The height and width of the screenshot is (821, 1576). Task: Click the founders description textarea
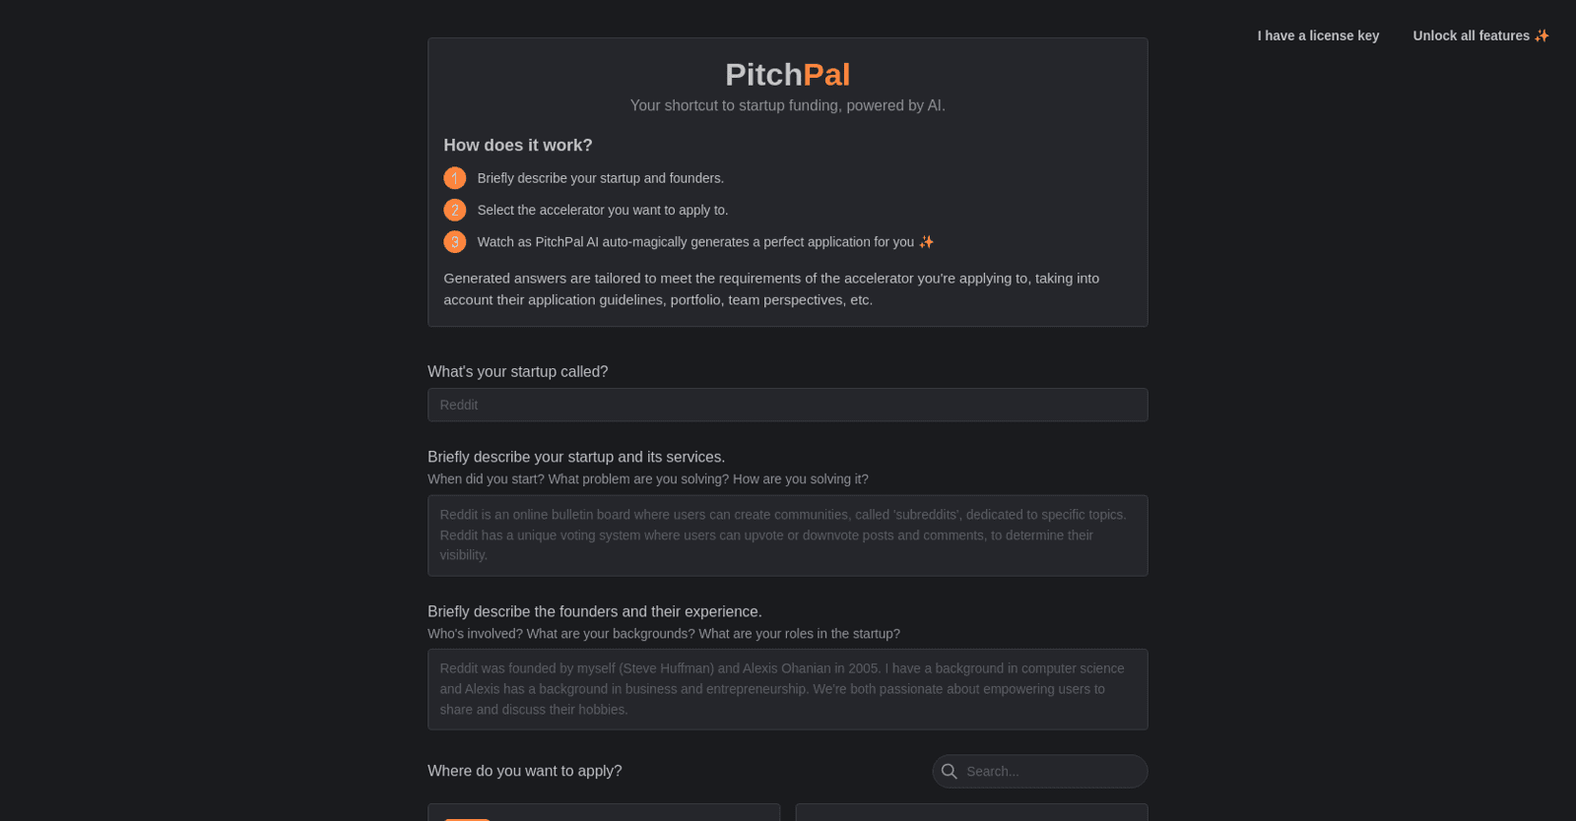787,688
